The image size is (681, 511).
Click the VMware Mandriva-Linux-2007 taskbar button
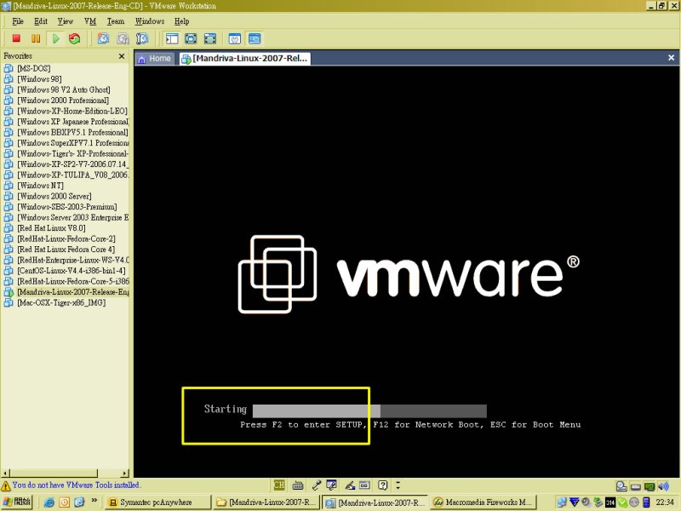coord(375,502)
